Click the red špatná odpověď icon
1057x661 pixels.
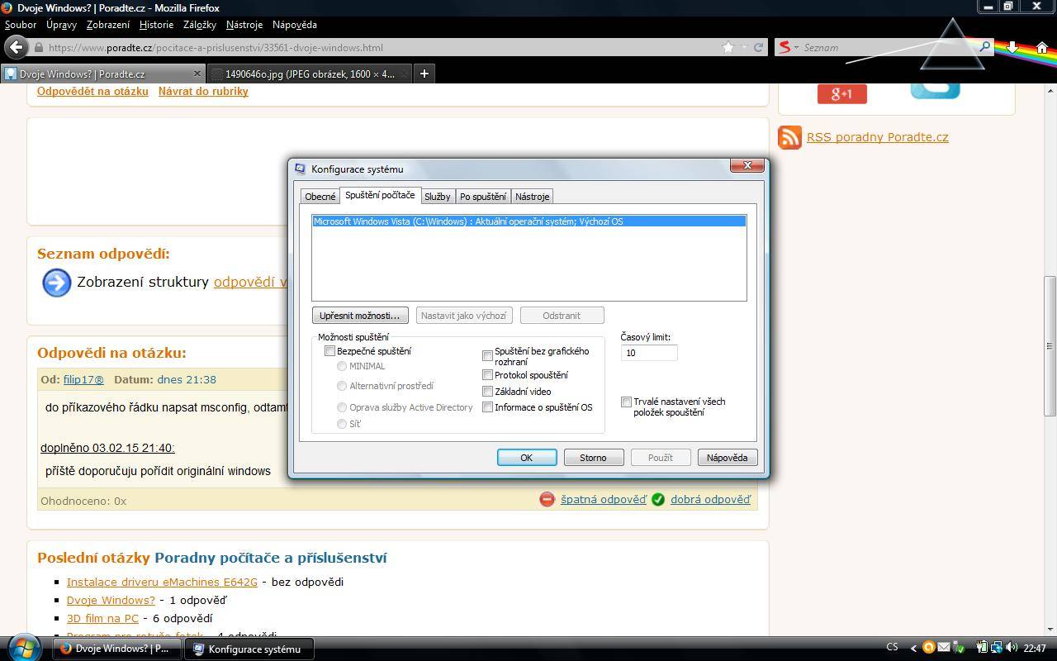click(547, 499)
